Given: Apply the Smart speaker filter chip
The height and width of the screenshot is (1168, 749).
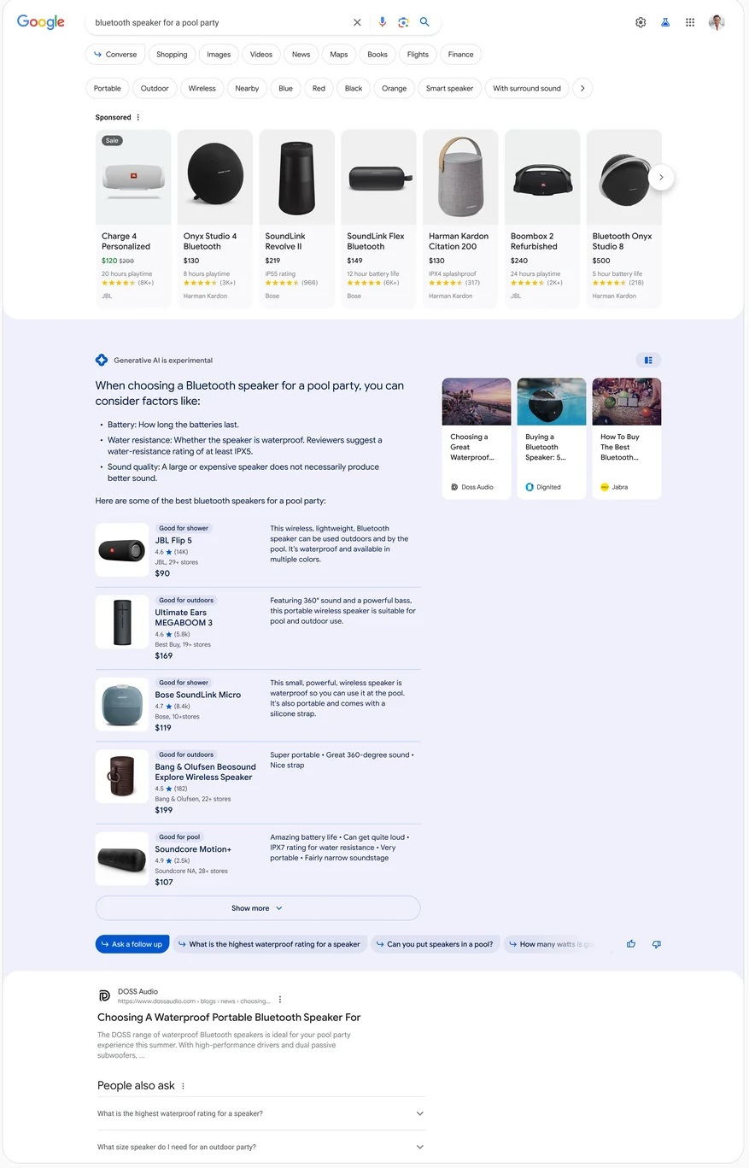Looking at the screenshot, I should (x=449, y=88).
